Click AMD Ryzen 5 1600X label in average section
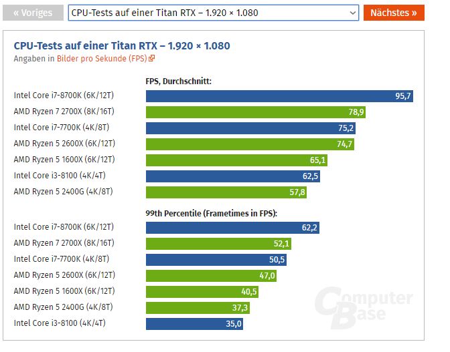Image resolution: width=450 pixels, height=352 pixels. 64,160
